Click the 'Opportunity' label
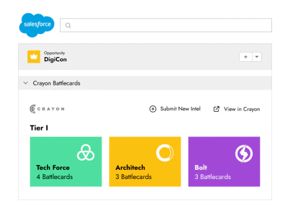287x213 pixels. pyautogui.click(x=55, y=53)
